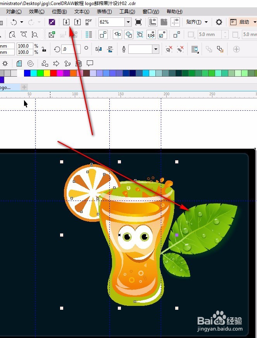Click the stepper beside the 5.0 mm field
Screen dimensions: 257x338
click(225, 34)
